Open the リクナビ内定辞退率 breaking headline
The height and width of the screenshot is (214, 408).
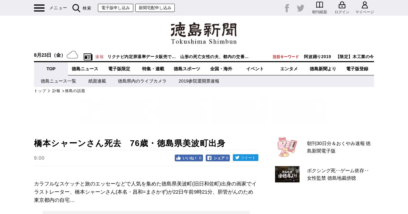141,57
